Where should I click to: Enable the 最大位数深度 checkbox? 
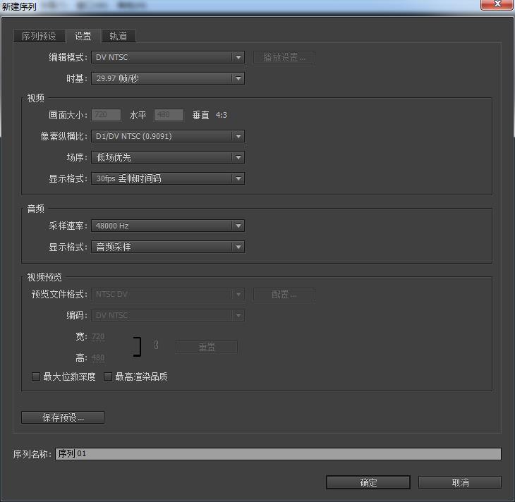pyautogui.click(x=36, y=376)
